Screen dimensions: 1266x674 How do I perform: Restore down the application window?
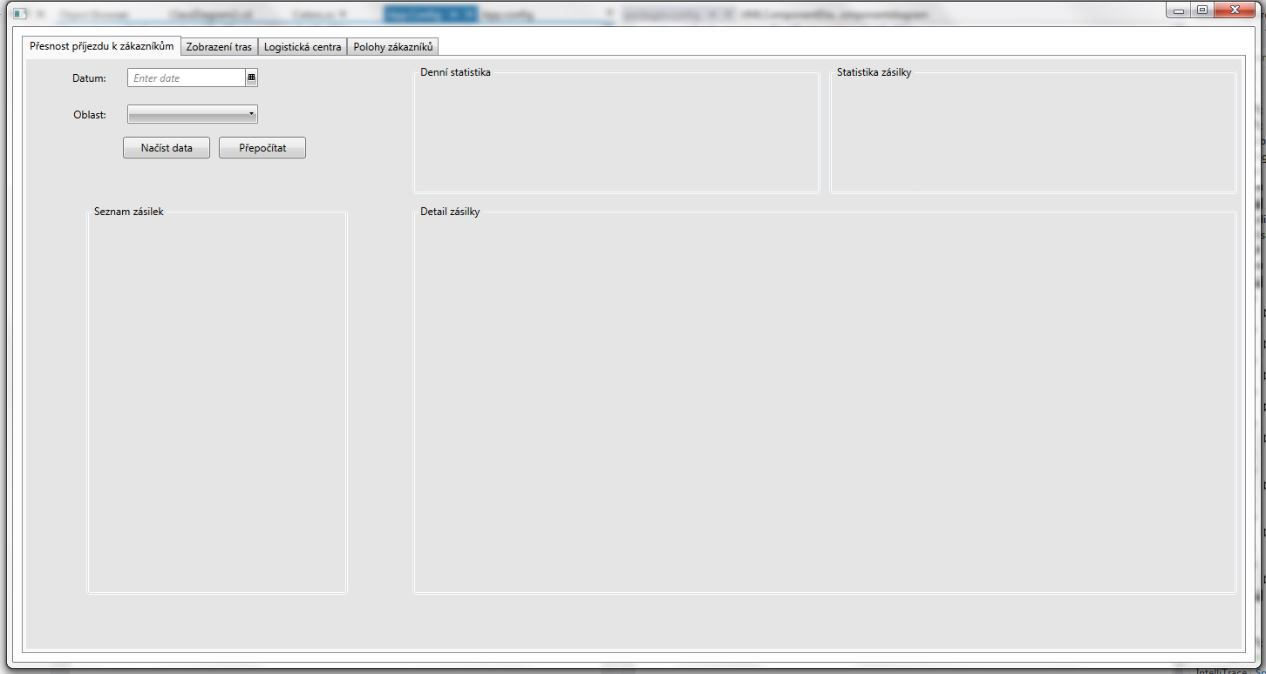tap(1201, 10)
